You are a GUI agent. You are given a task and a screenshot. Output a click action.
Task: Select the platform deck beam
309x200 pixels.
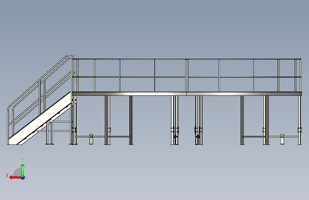pos(187,94)
